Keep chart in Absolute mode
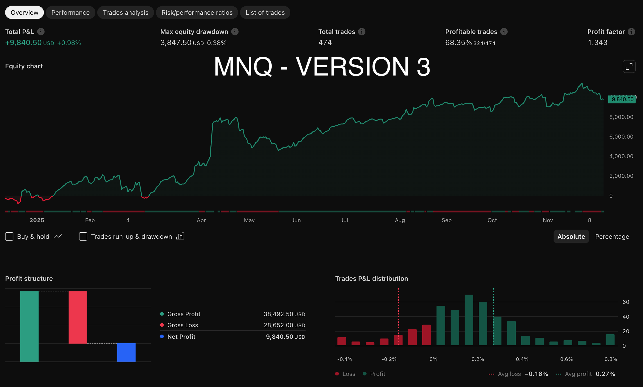Viewport: 643px width, 387px height. [571, 236]
